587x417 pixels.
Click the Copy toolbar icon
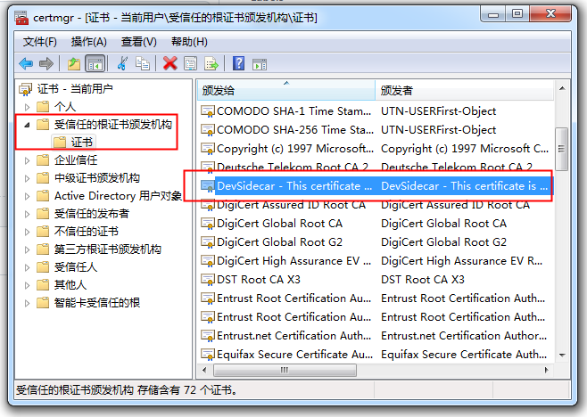143,63
